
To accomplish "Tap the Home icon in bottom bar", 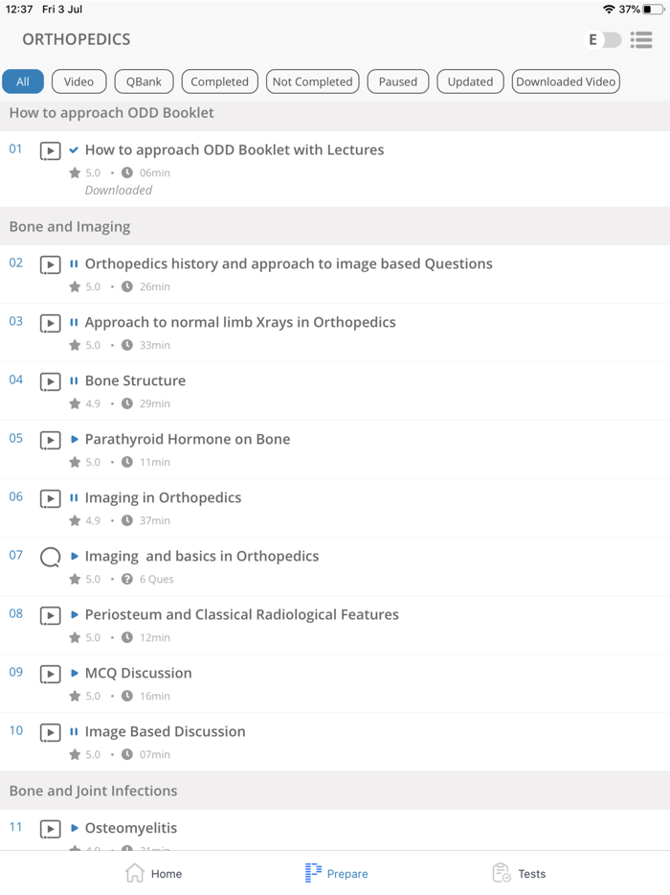I will tap(135, 873).
